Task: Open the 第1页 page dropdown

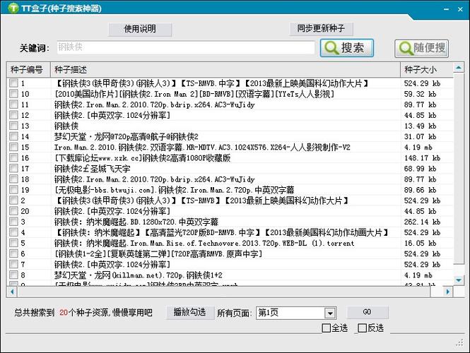Action: coord(329,312)
